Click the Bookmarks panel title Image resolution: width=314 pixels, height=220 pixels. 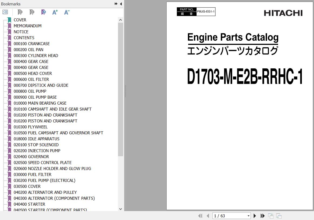tap(11, 4)
